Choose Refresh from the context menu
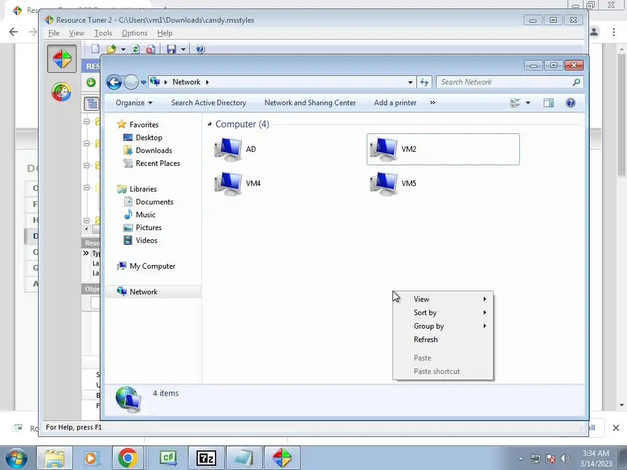The image size is (627, 470). 443,339
